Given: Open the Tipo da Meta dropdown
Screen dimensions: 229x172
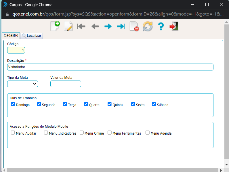Looking at the screenshot, I should point(22,84).
